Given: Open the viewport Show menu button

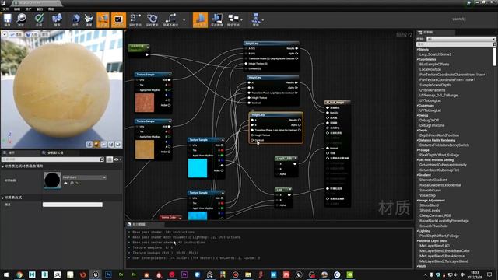Looking at the screenshot, I should point(45,34).
